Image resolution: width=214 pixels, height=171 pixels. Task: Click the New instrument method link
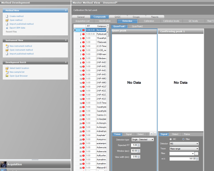[21, 46]
